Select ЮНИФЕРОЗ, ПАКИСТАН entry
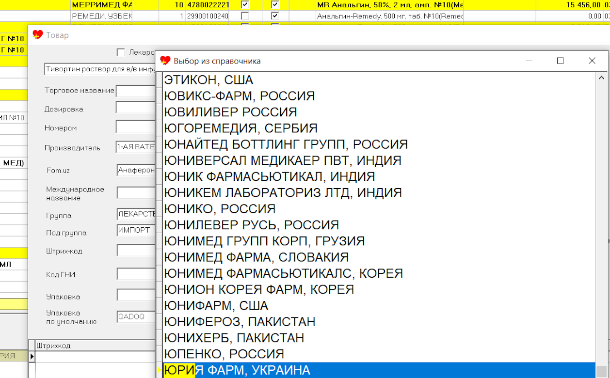Screen dimensions: 610x378 coord(379,322)
